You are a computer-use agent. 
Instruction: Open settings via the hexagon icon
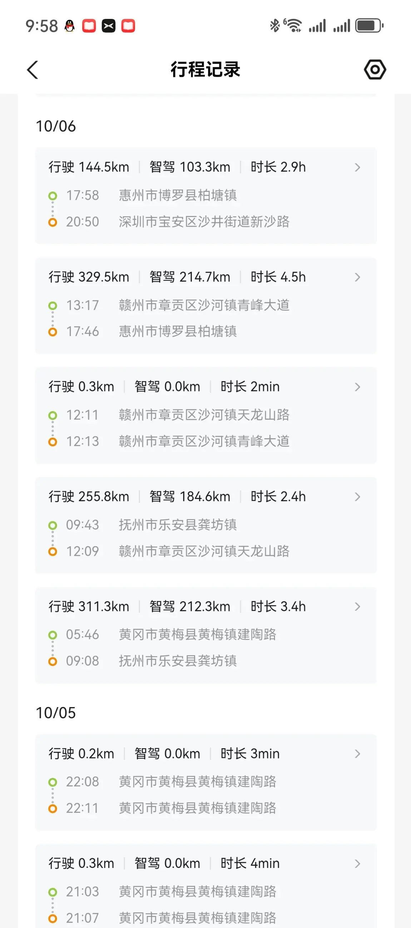[375, 69]
